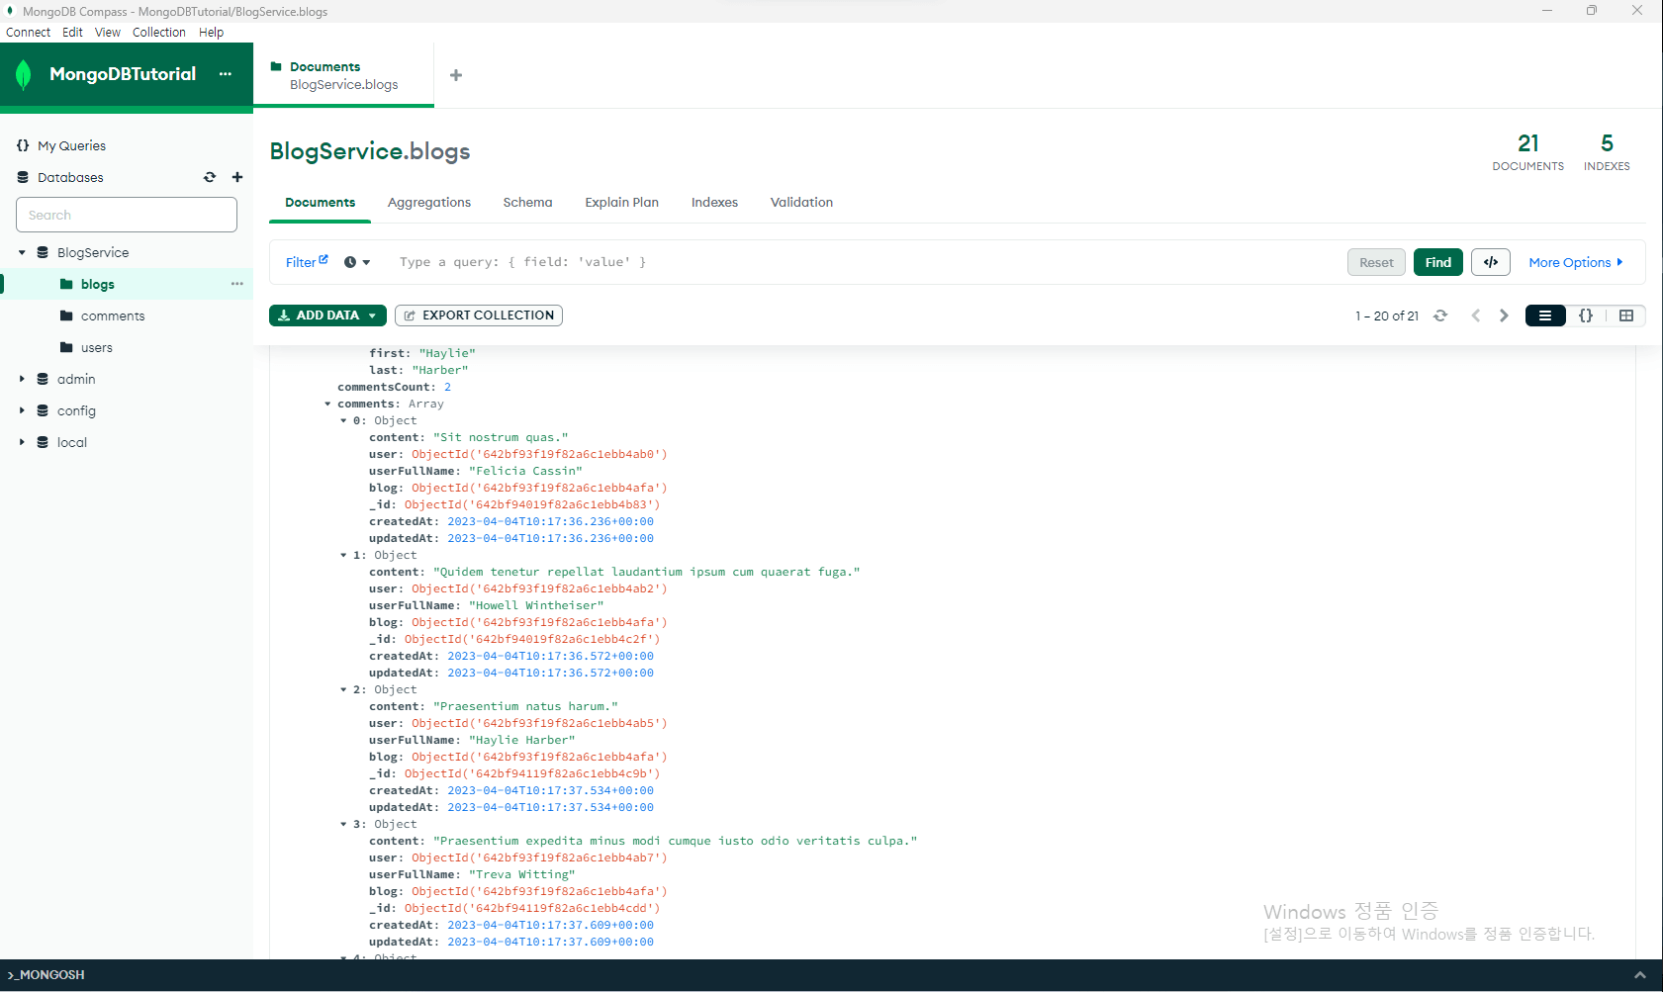Click the "Treva Witting" userFullName value
The height and width of the screenshot is (992, 1663).
coord(521,874)
